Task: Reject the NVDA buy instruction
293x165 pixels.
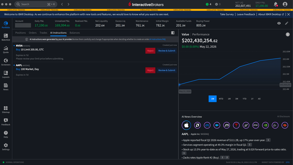Action: tap(150, 51)
